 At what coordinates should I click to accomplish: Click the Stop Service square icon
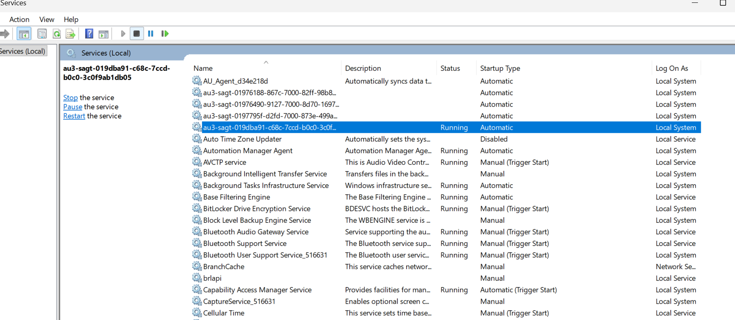click(x=137, y=34)
